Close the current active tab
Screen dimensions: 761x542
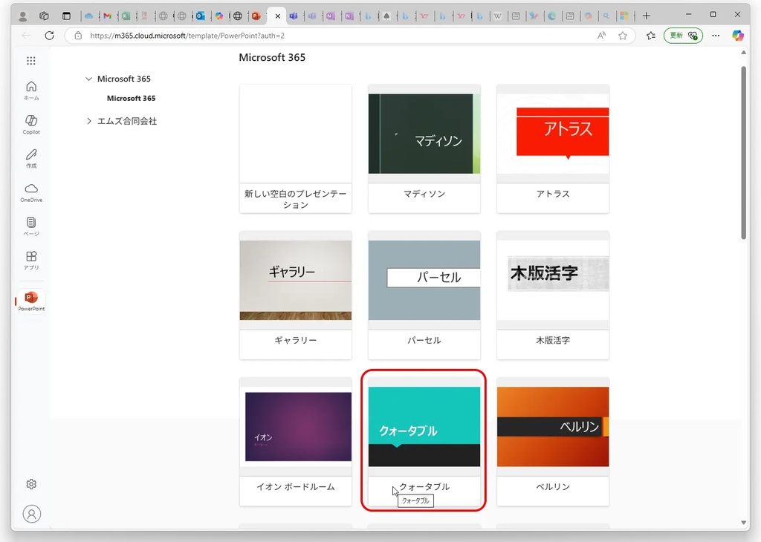pos(278,16)
